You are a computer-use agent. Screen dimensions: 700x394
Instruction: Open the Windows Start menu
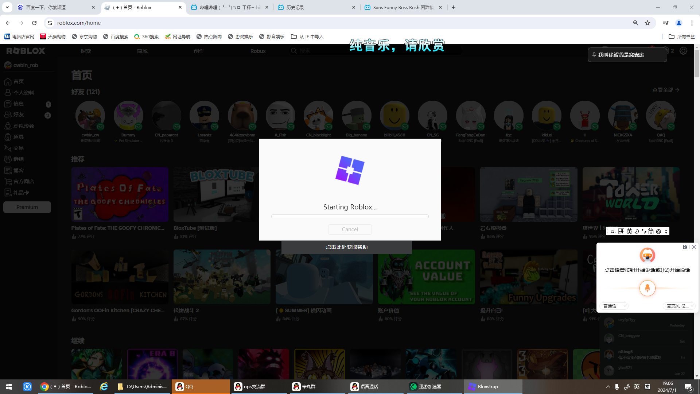click(9, 387)
